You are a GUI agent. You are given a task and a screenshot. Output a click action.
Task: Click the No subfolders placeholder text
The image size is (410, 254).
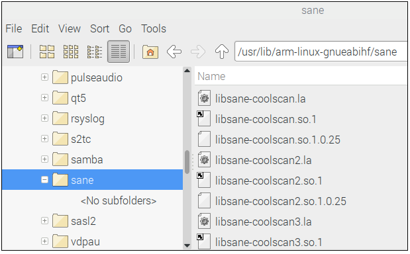[x=119, y=200]
